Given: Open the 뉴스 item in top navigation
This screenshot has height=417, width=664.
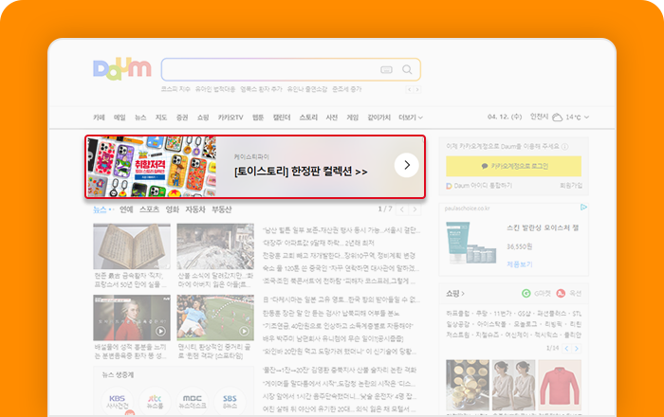Looking at the screenshot, I should pyautogui.click(x=140, y=118).
